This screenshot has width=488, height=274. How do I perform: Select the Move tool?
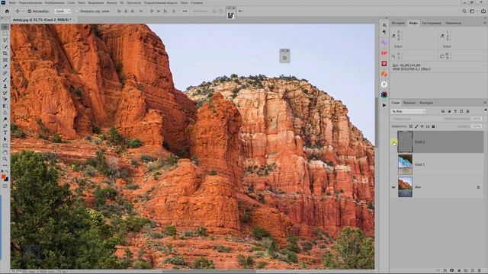click(x=5, y=27)
